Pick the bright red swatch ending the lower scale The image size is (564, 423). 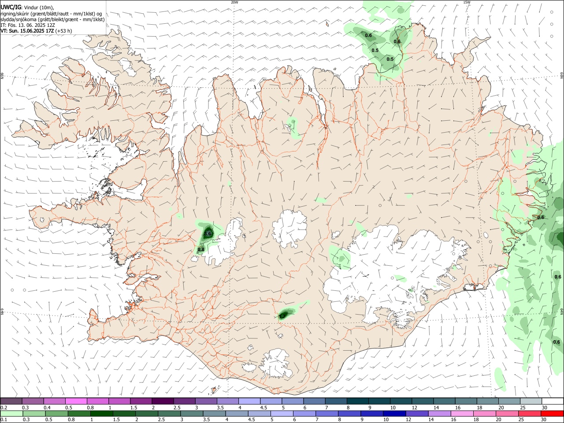click(x=552, y=413)
